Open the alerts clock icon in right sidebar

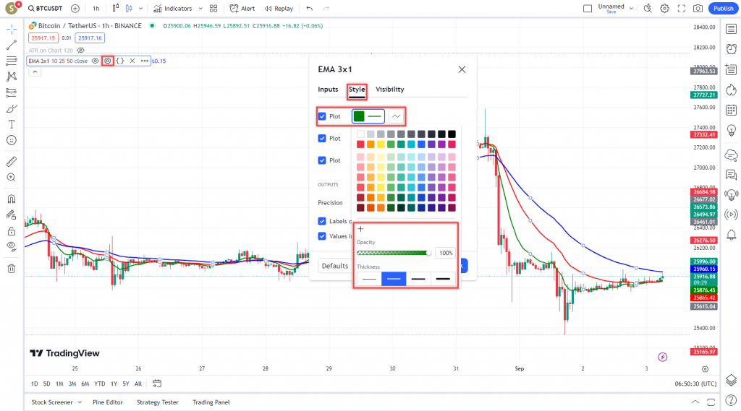(x=731, y=49)
